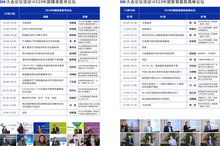Viewport: 220px width, 146px height.
Task: Click '消化道疾病智慧诊疗新模式' cell
Action: click(163, 99)
